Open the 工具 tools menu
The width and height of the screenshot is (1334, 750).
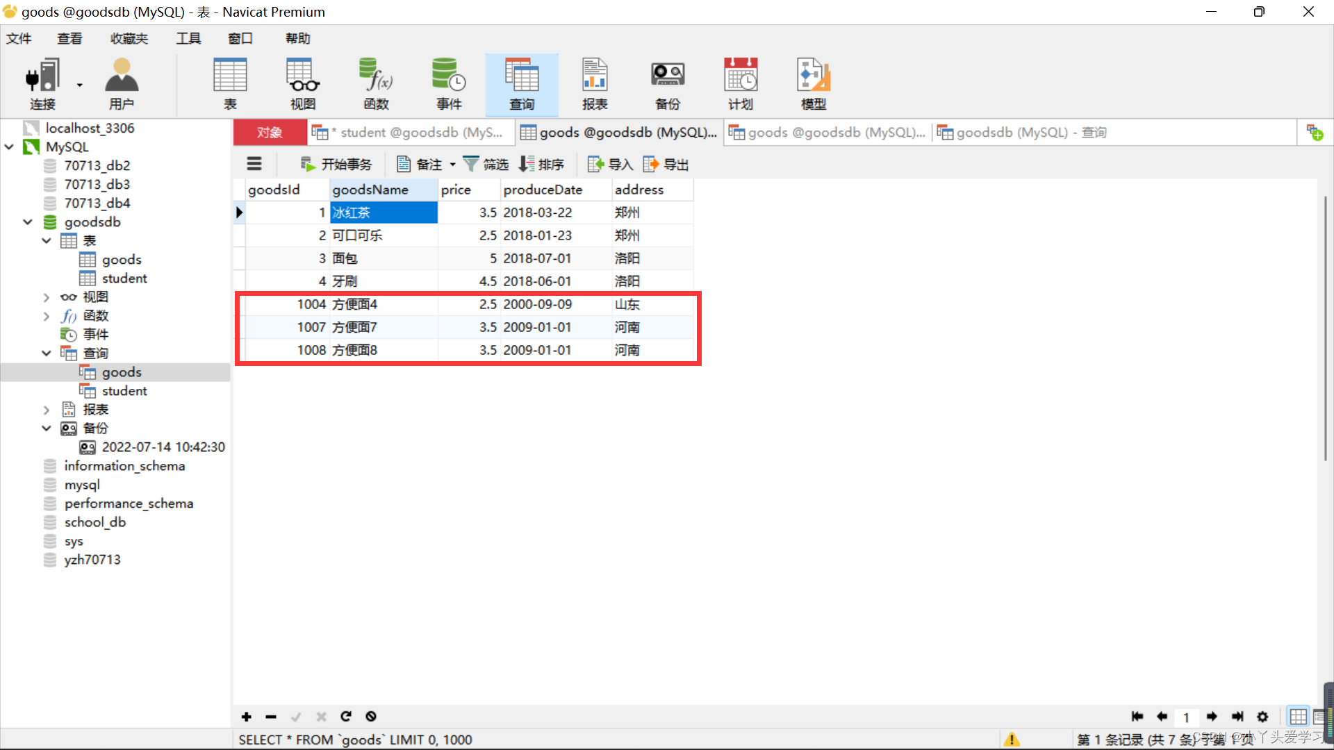click(x=188, y=38)
